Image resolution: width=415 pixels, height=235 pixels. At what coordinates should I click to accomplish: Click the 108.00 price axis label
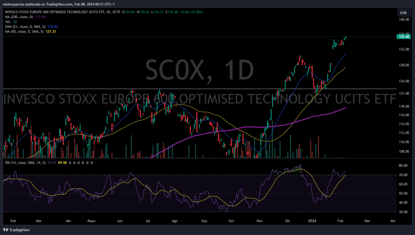coord(404,151)
